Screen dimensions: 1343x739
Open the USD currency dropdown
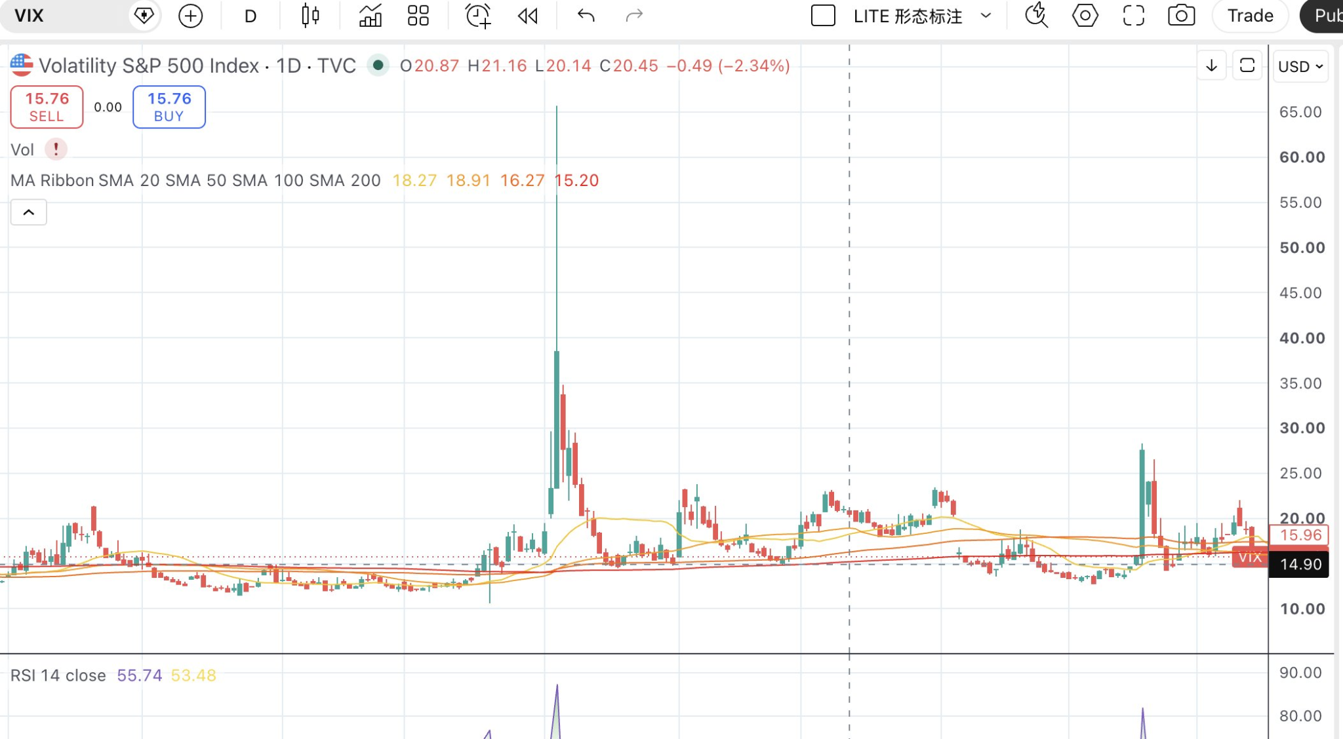pos(1300,66)
